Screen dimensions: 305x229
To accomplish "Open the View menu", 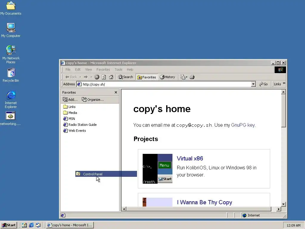I will (88, 69).
